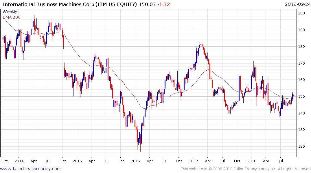
Task: Click the '180' price axis label
Action: point(301,47)
